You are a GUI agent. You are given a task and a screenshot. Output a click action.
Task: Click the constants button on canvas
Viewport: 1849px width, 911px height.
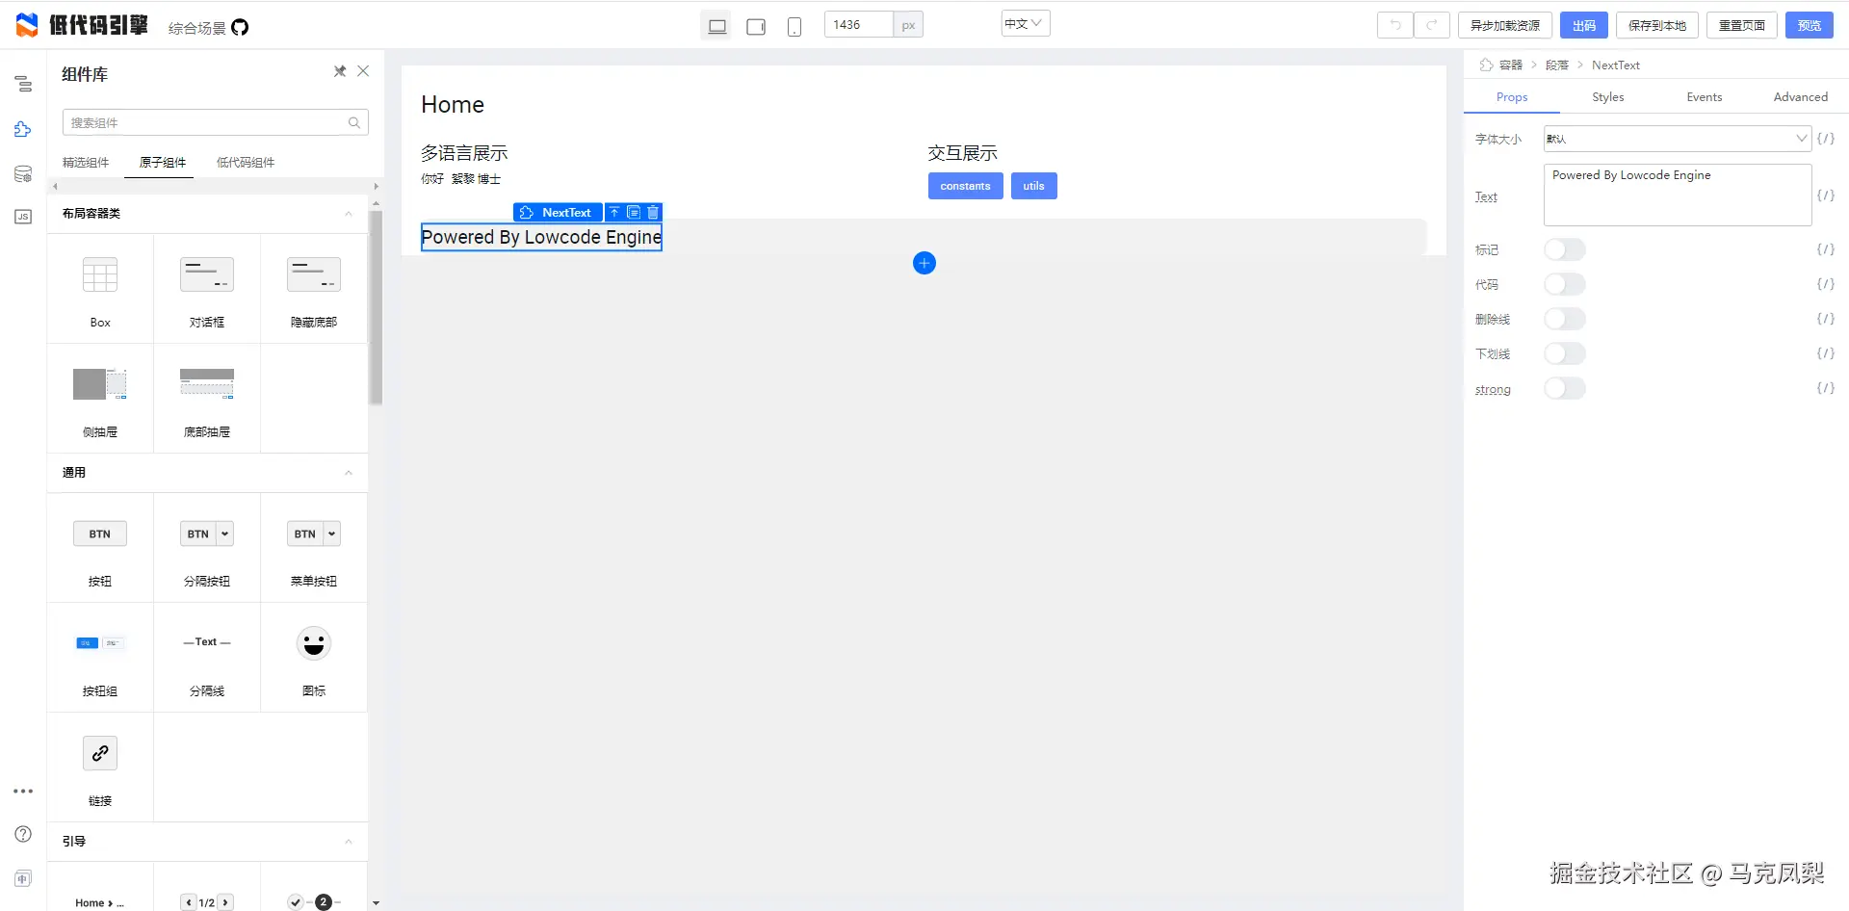(x=966, y=186)
